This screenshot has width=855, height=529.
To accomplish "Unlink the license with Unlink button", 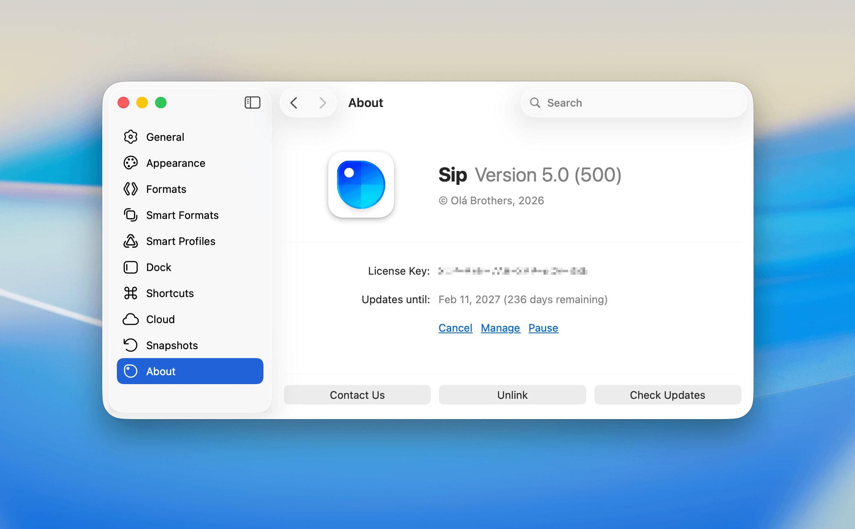I will (x=513, y=395).
